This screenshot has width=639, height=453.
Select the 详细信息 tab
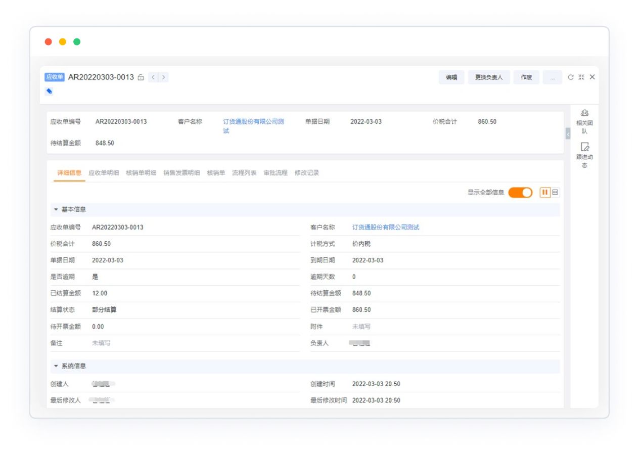pyautogui.click(x=69, y=173)
